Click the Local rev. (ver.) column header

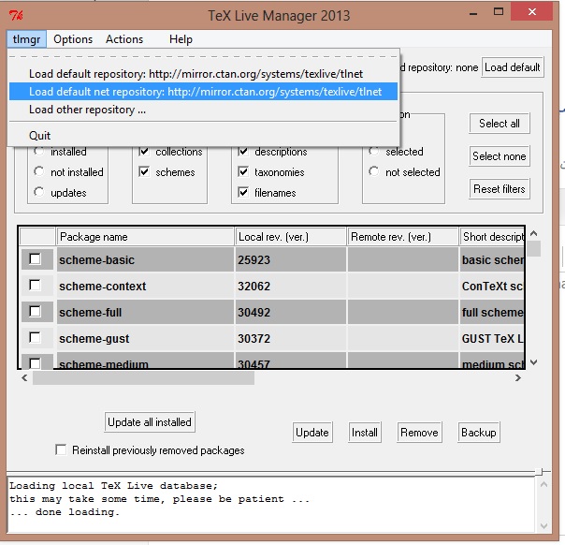coord(290,237)
